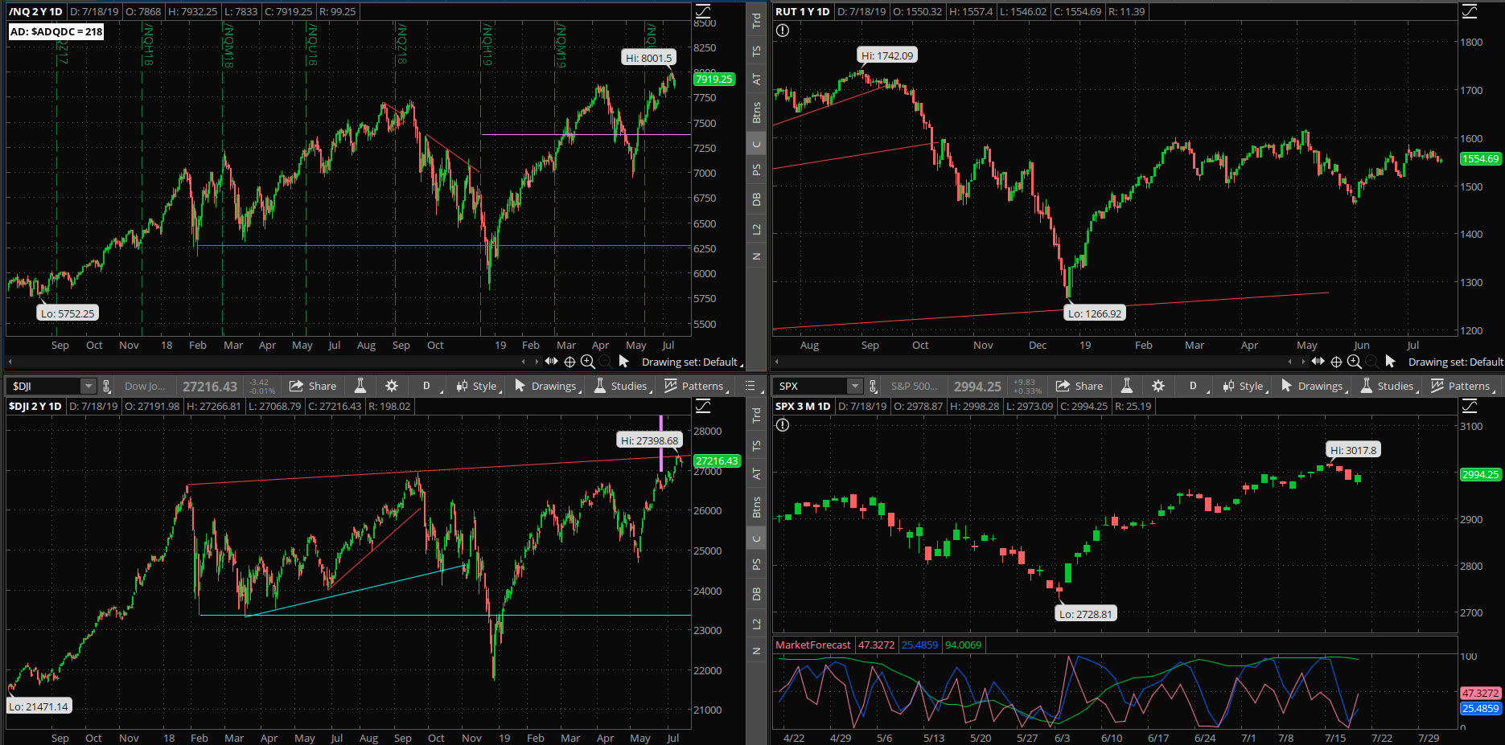Open the grid list menu icon in $DJI toolbar
1505x745 pixels.
point(750,386)
